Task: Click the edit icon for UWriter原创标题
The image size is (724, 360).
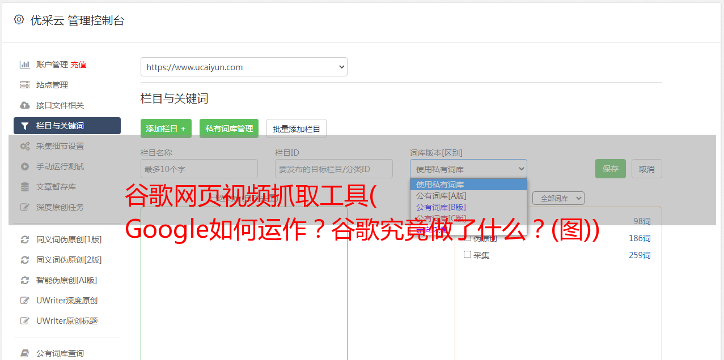Action: (25, 321)
